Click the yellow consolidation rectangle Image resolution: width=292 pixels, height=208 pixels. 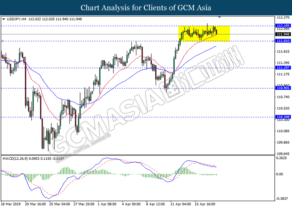pyautogui.click(x=204, y=33)
